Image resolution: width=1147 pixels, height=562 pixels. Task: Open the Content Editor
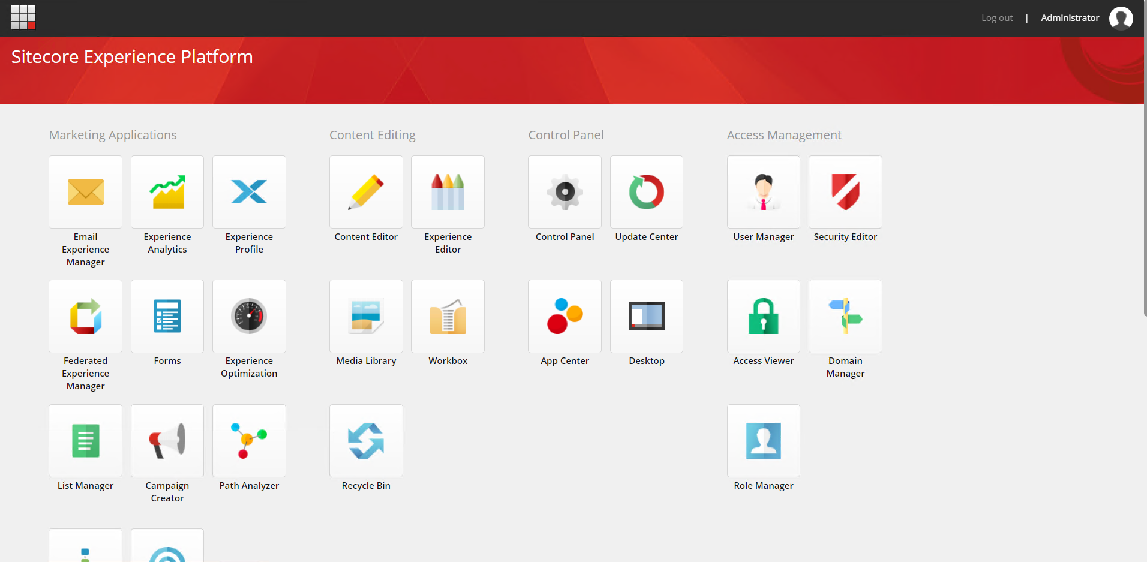click(x=366, y=192)
